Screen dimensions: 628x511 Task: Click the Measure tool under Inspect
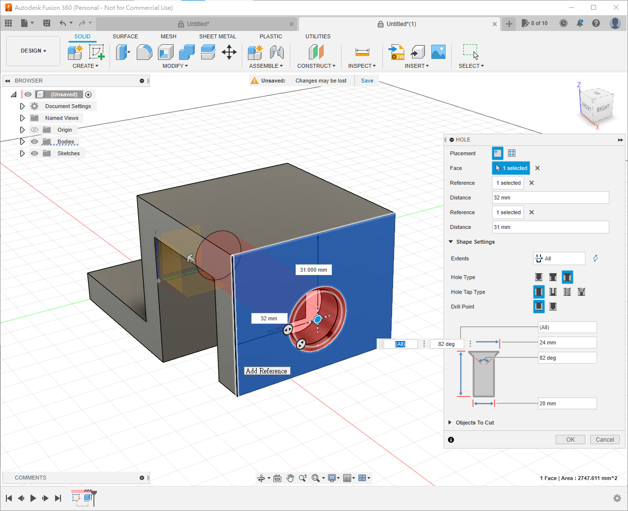(362, 52)
